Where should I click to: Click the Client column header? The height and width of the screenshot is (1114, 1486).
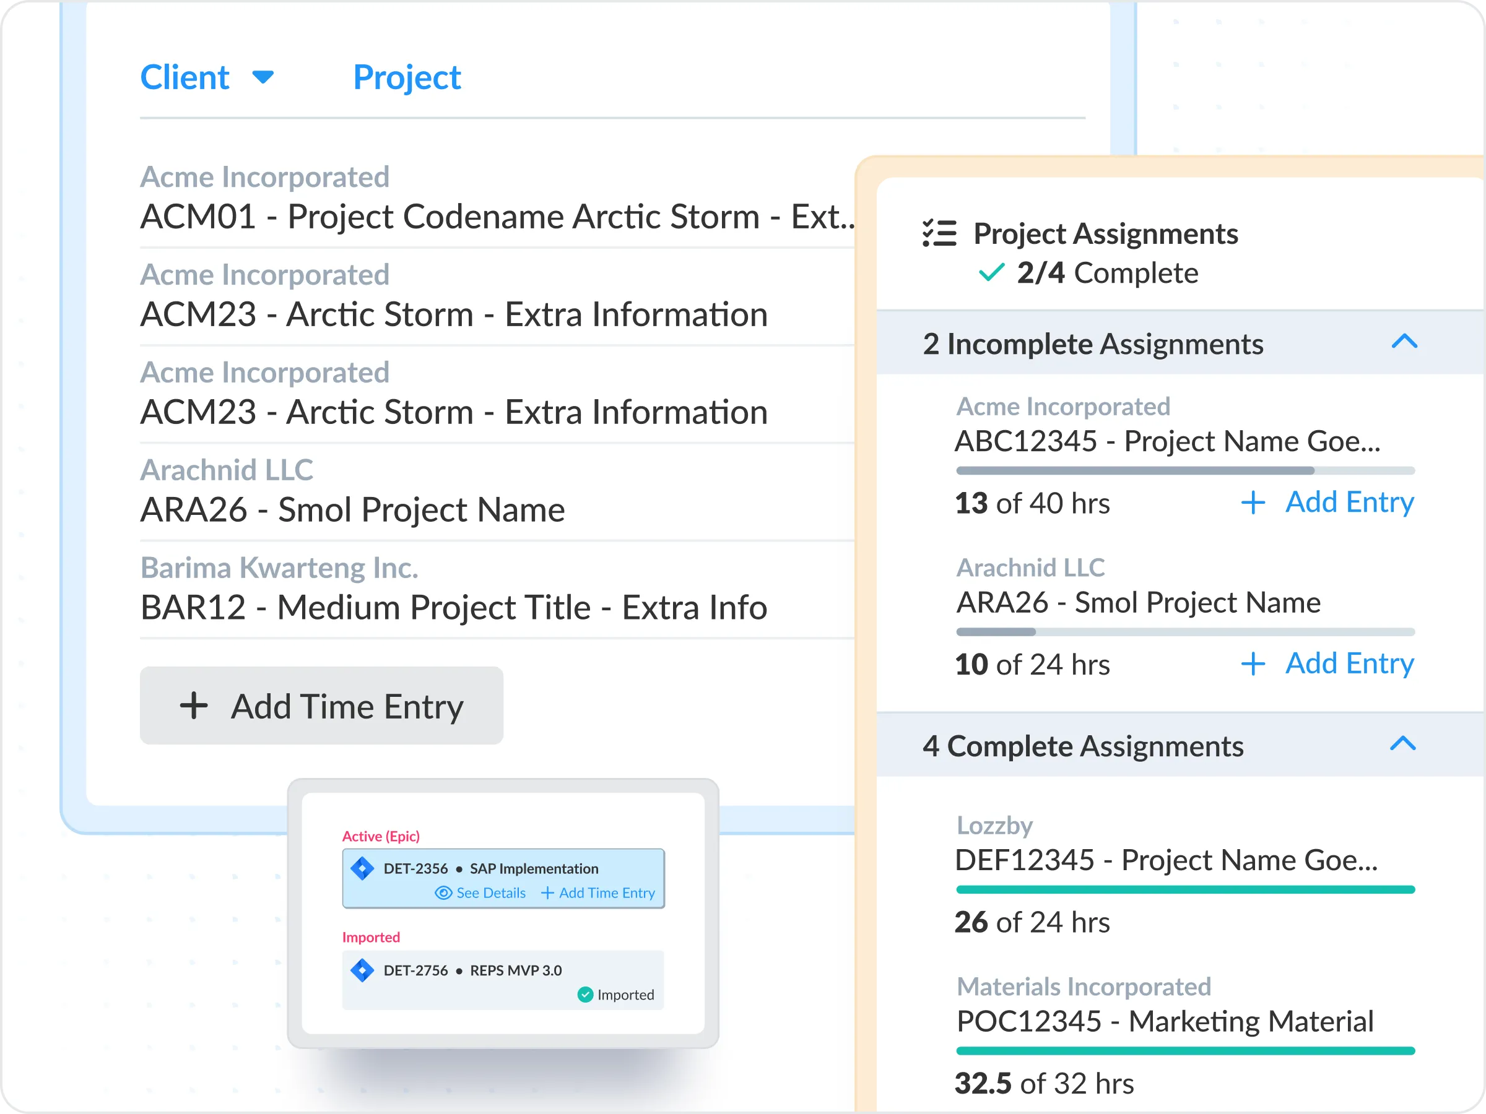[x=185, y=77]
